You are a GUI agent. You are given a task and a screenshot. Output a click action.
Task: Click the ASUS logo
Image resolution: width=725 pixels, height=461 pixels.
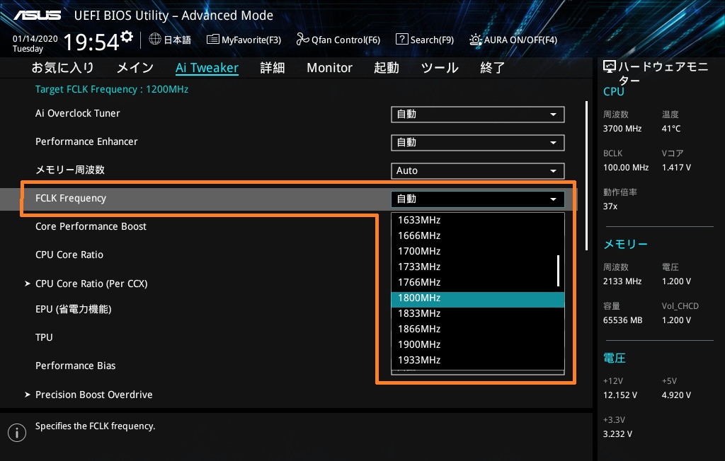coord(37,16)
